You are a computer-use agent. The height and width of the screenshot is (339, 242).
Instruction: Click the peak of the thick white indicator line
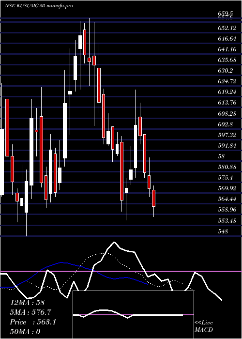[x=114, y=242]
